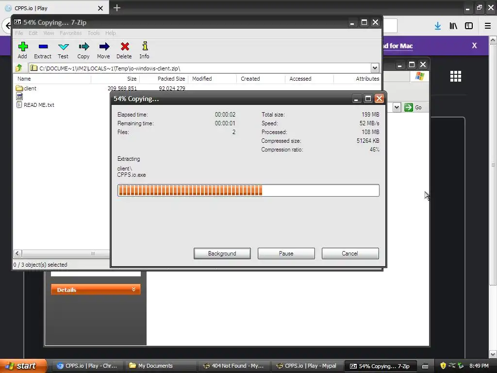The image size is (497, 373).
Task: Click the Background button in copy dialog
Action: [x=222, y=254]
